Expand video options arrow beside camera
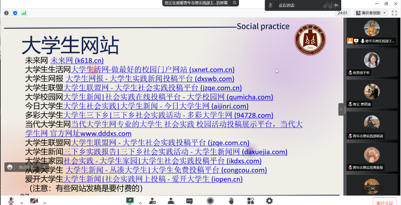 [x=45, y=202]
